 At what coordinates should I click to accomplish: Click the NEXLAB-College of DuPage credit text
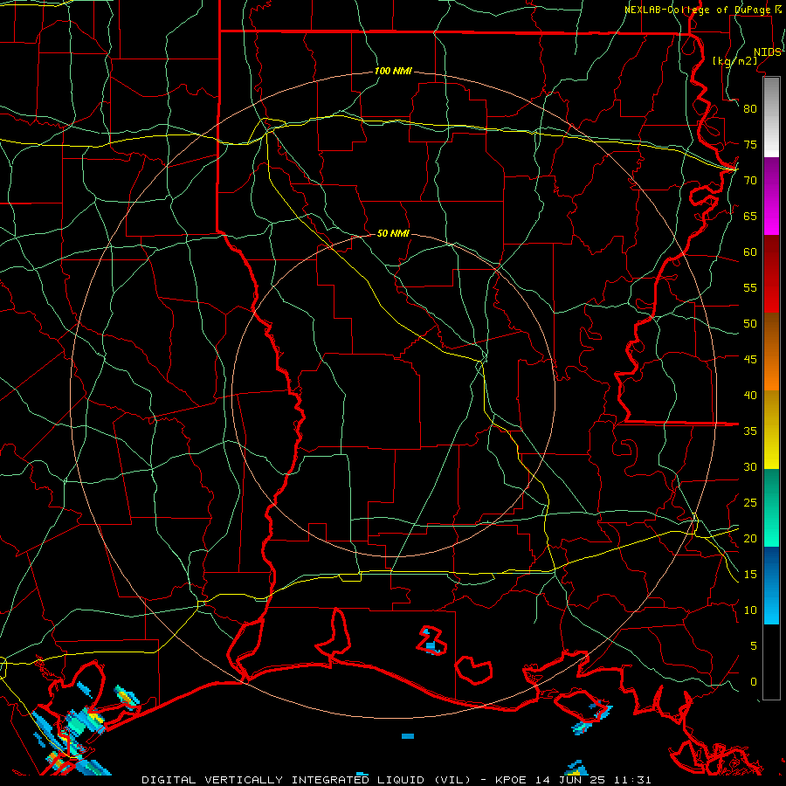coord(697,10)
